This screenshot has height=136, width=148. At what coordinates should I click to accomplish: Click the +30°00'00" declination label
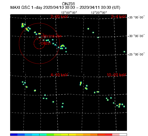coord(136,36)
